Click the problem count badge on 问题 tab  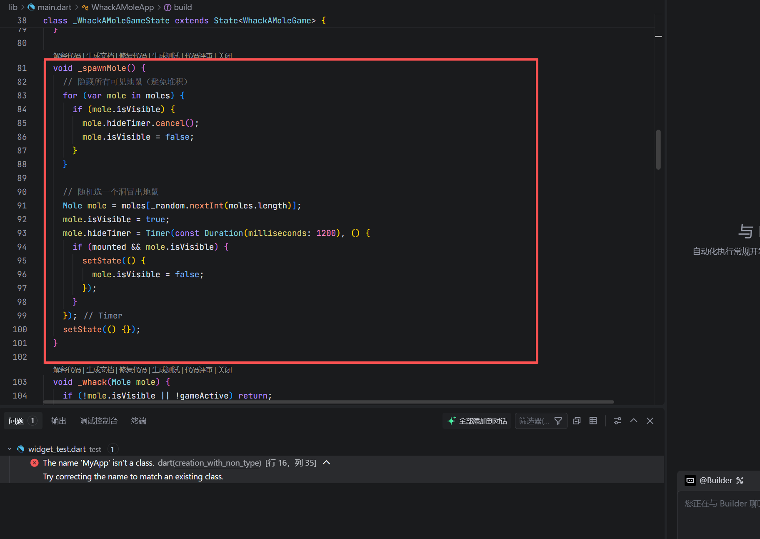click(32, 421)
